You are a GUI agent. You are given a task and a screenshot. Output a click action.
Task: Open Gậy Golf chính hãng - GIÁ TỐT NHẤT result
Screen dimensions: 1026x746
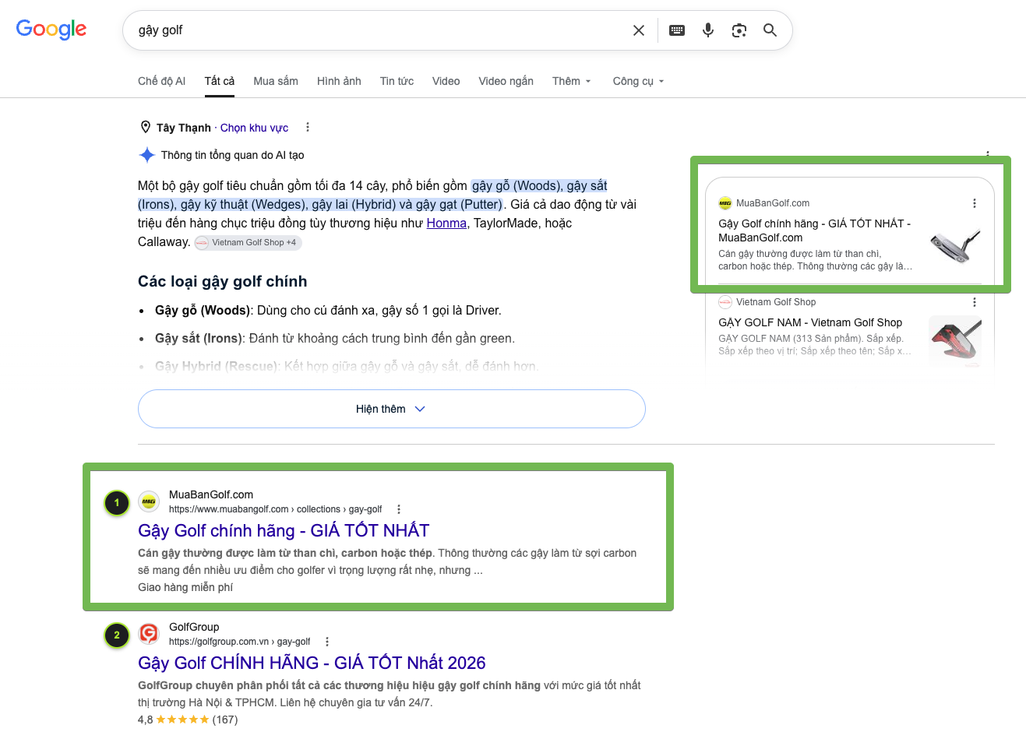click(x=284, y=531)
